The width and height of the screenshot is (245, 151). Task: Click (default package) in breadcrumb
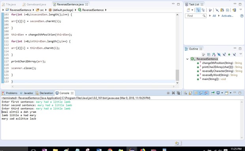click(x=63, y=10)
